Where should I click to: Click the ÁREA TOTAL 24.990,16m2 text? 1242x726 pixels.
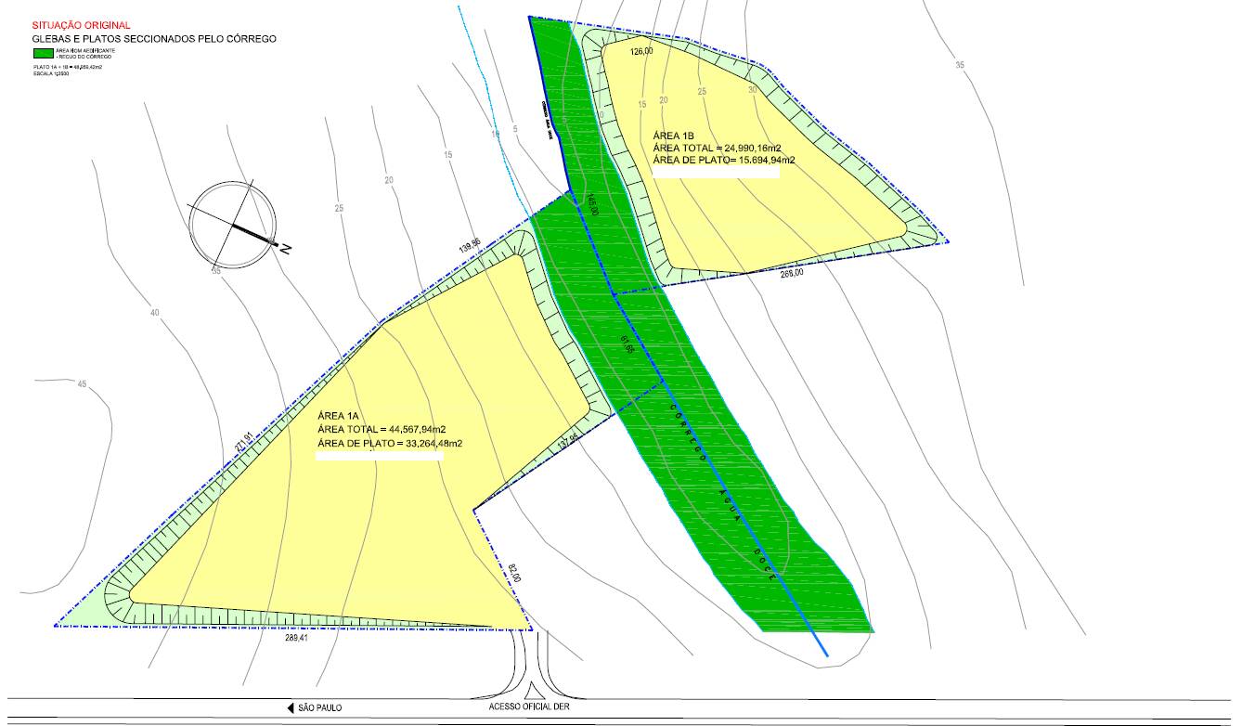pyautogui.click(x=724, y=148)
